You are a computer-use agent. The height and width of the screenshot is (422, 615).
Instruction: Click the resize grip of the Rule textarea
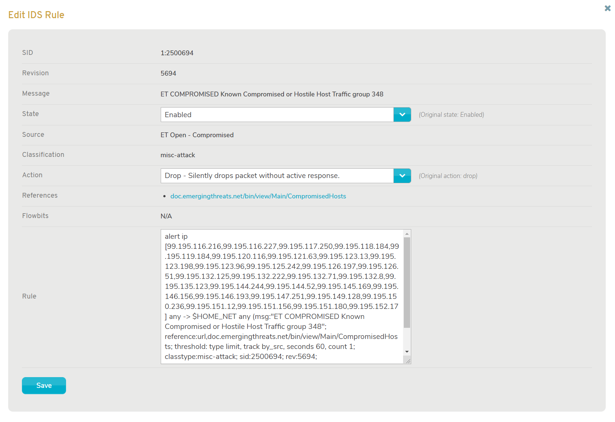(408, 360)
